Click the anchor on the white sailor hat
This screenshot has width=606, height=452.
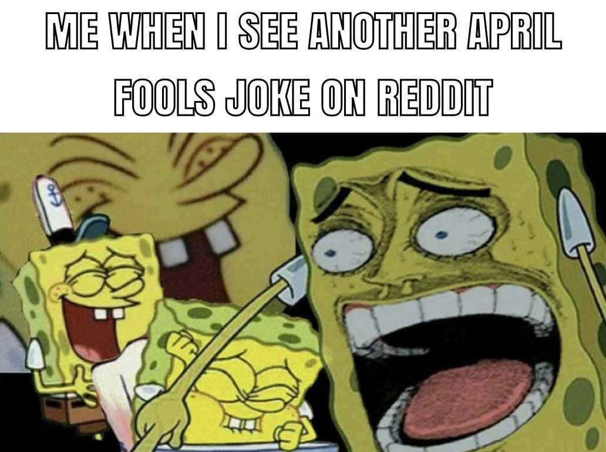pyautogui.click(x=52, y=194)
